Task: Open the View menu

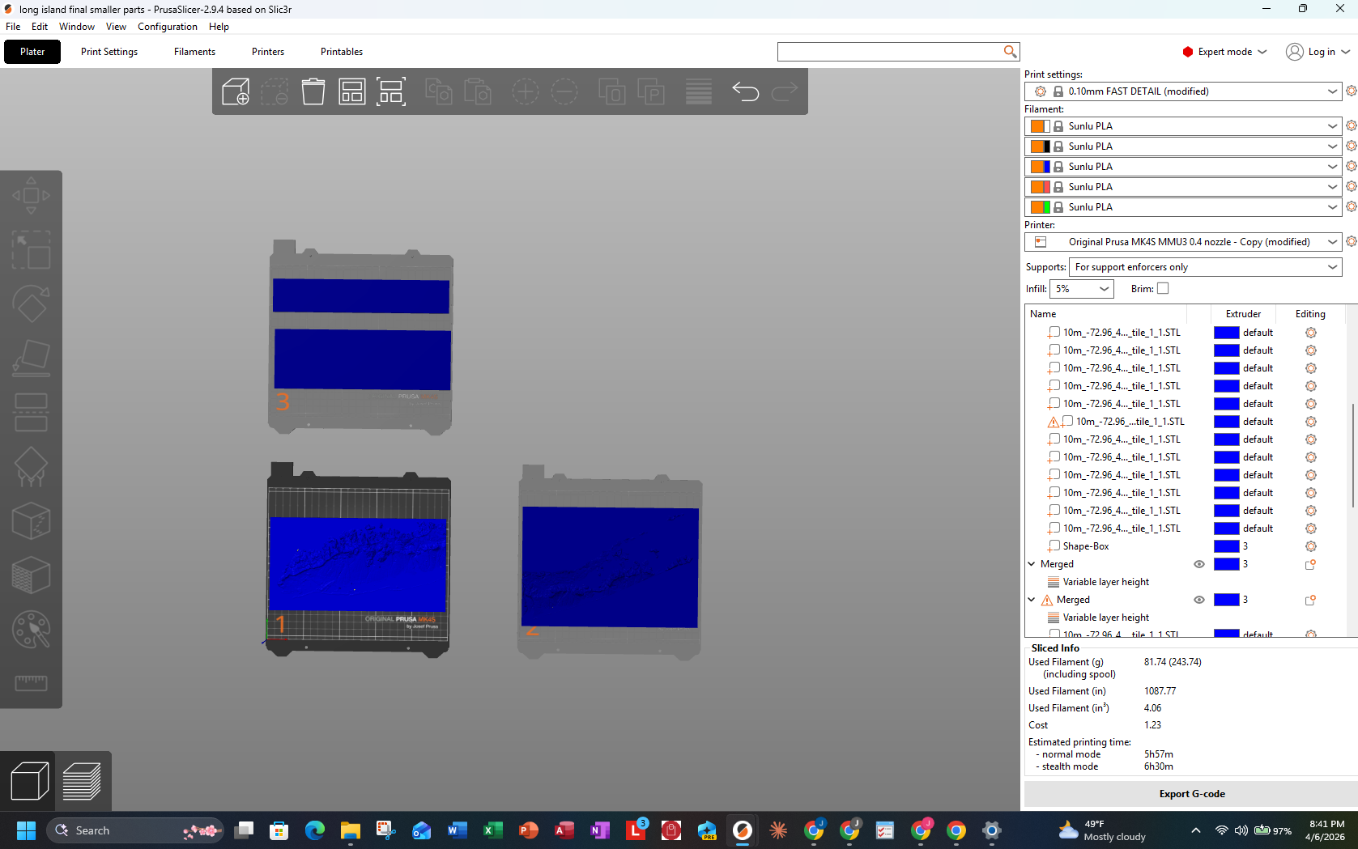Action: 116,27
